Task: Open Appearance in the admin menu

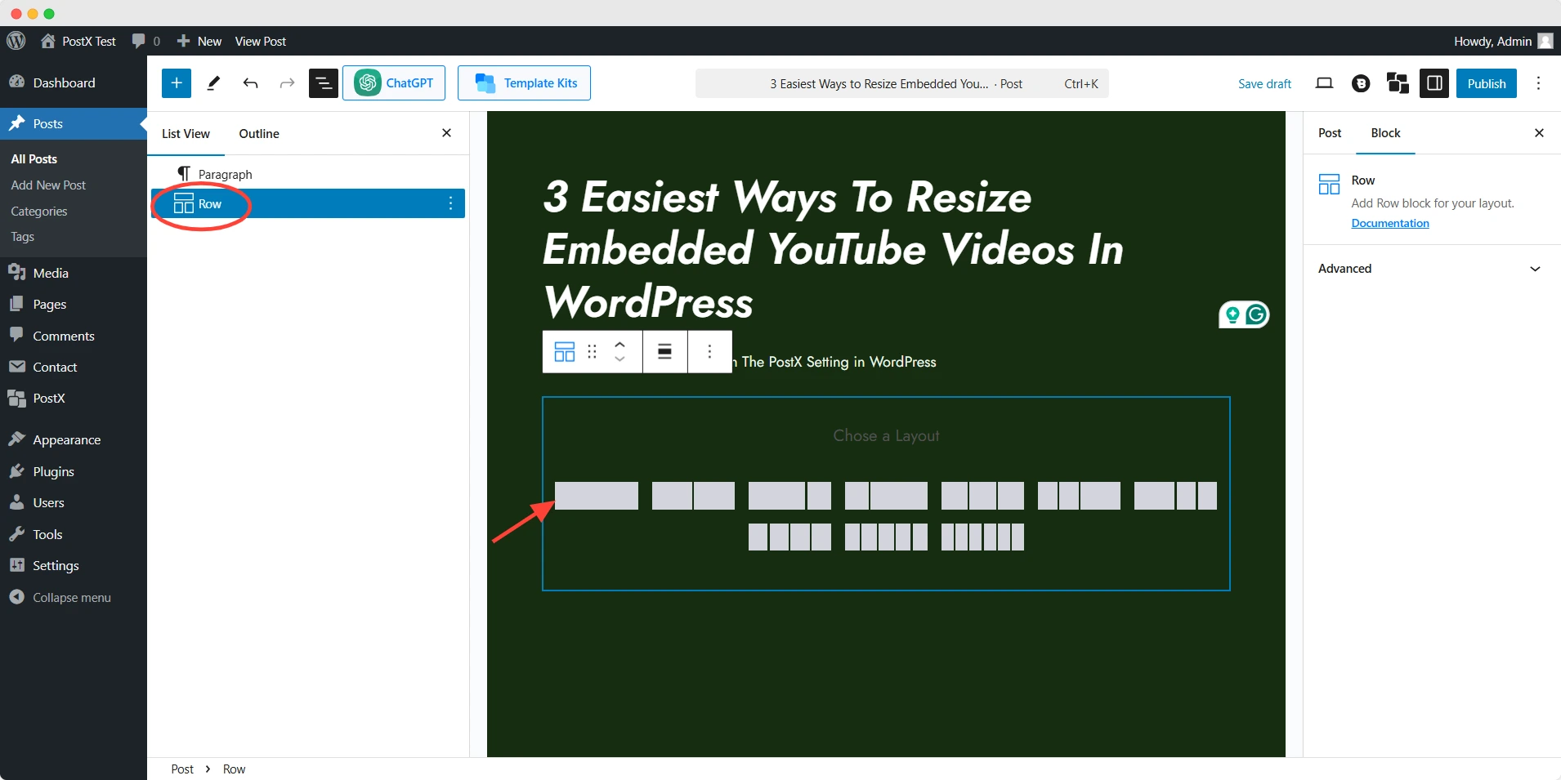Action: [x=74, y=439]
